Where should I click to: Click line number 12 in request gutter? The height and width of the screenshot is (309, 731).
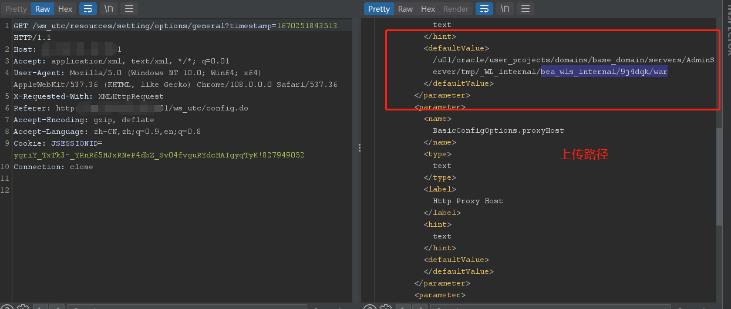(5, 190)
